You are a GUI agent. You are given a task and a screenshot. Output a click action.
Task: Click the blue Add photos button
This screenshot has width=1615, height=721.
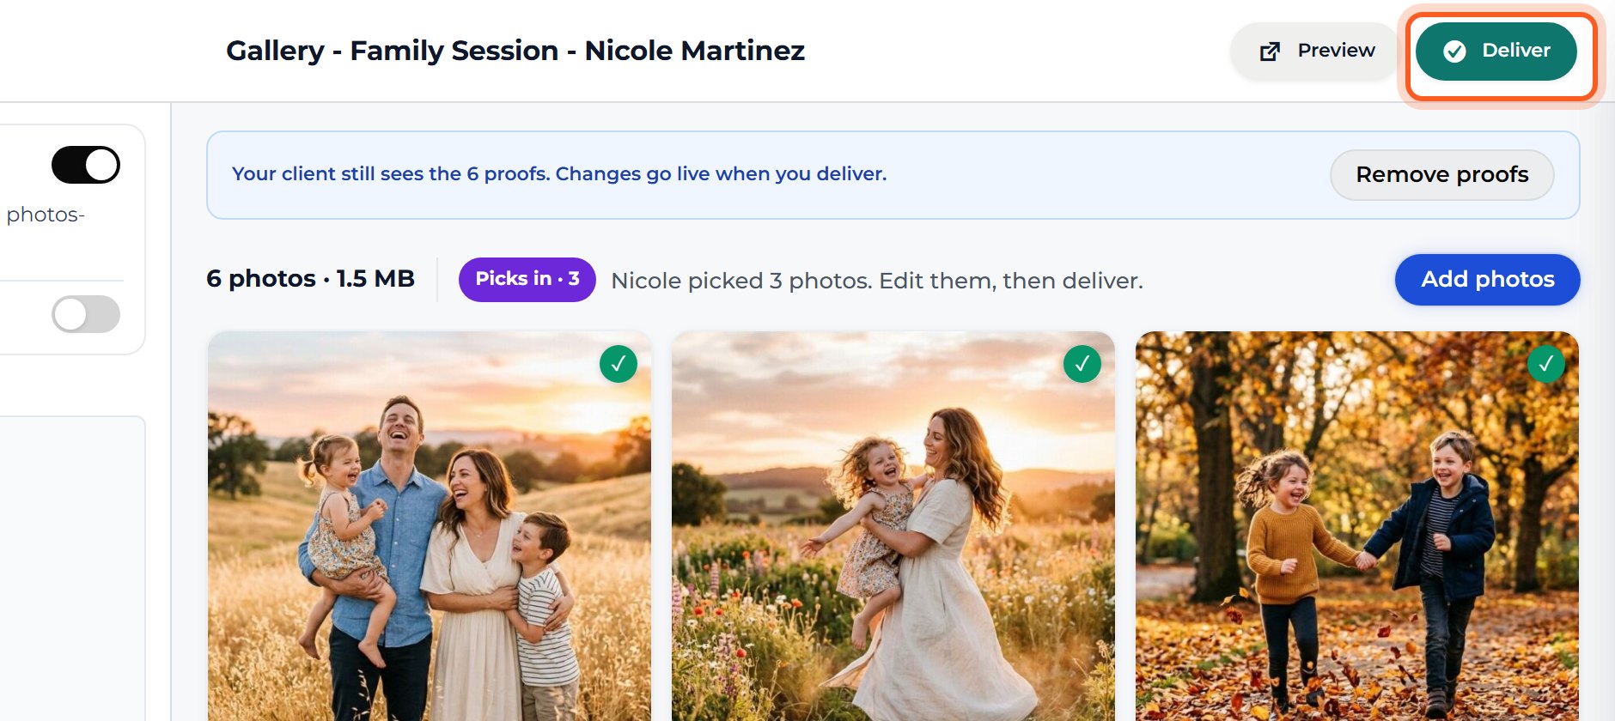tap(1488, 280)
